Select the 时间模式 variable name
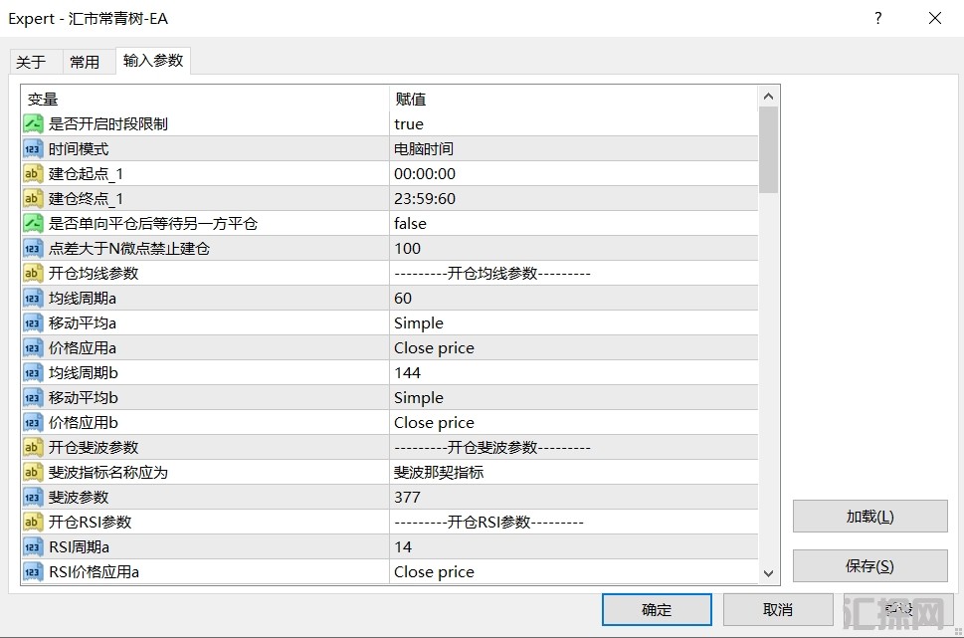This screenshot has width=964, height=638. tap(79, 149)
